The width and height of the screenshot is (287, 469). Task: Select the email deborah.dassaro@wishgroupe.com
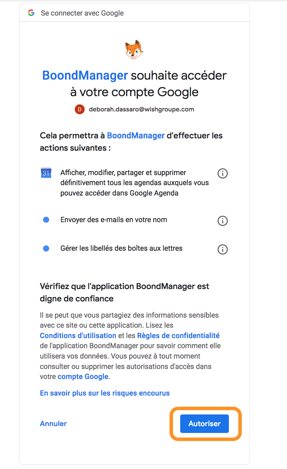click(x=142, y=109)
